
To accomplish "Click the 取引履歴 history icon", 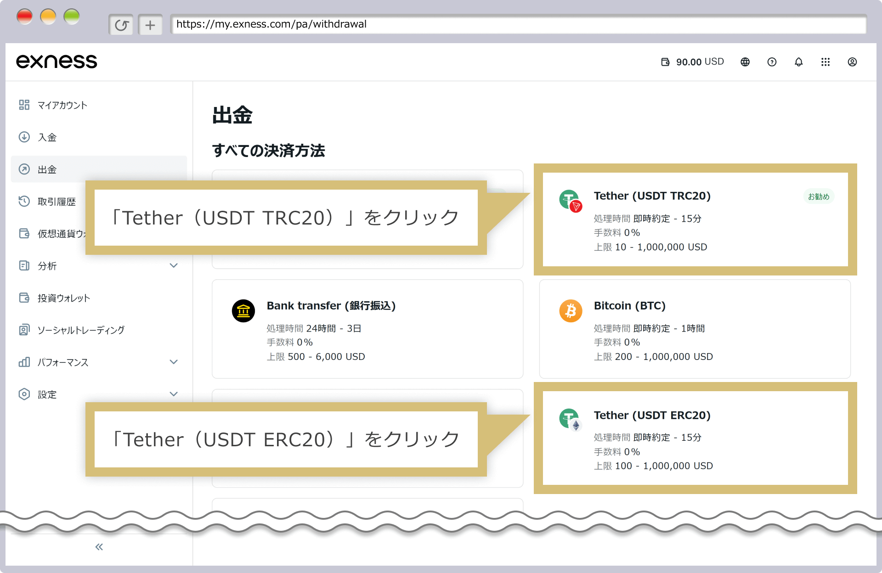I will point(24,202).
